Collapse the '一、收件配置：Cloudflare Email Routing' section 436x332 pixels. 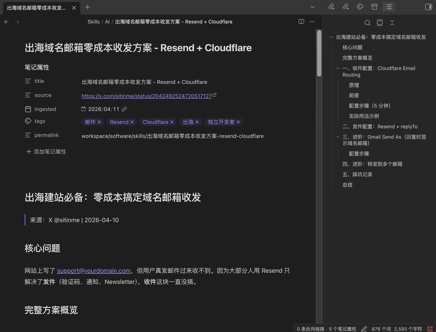pyautogui.click(x=338, y=68)
